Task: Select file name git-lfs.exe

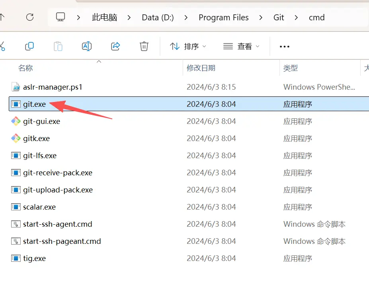Action: click(x=40, y=155)
